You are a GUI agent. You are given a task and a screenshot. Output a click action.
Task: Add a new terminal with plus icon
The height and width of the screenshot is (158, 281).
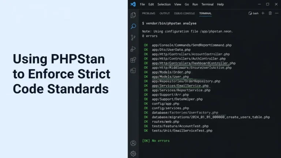pyautogui.click(x=263, y=13)
